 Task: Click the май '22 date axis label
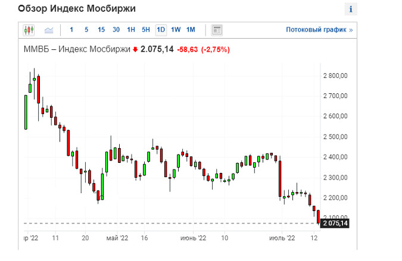(117, 238)
